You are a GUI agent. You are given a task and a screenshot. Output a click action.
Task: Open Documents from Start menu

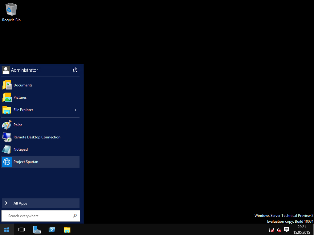click(40, 85)
